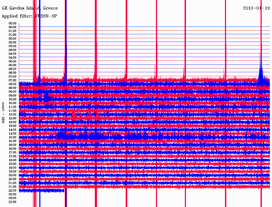Select the 01:30 time label

[12, 35]
